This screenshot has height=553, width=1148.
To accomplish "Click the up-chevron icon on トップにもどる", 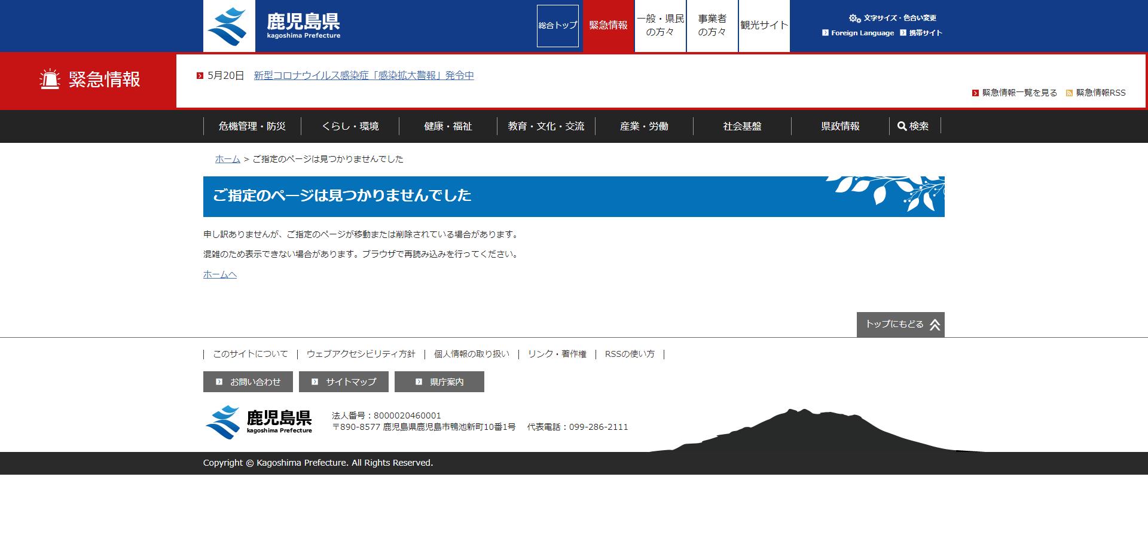I will (x=936, y=324).
